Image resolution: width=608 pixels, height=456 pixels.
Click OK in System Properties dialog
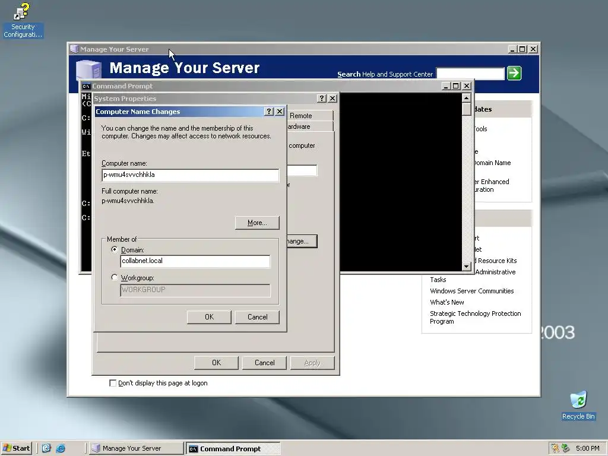216,363
